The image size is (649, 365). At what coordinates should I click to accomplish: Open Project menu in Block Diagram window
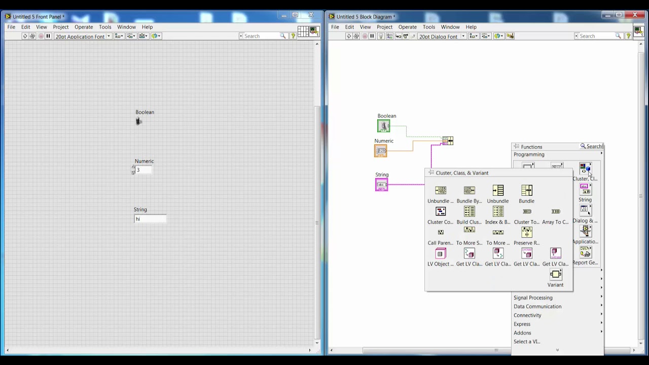pyautogui.click(x=384, y=27)
